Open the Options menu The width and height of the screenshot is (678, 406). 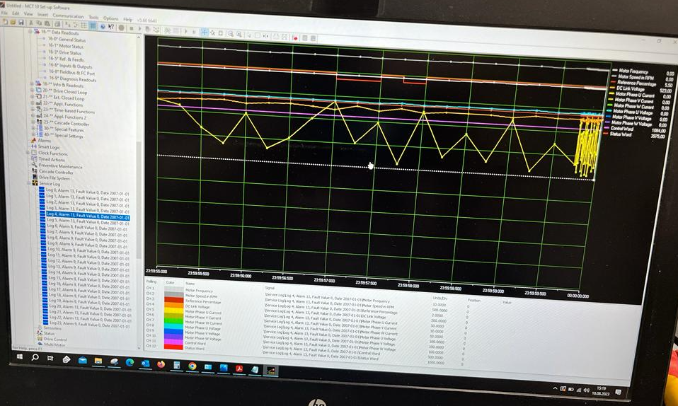tap(110, 18)
